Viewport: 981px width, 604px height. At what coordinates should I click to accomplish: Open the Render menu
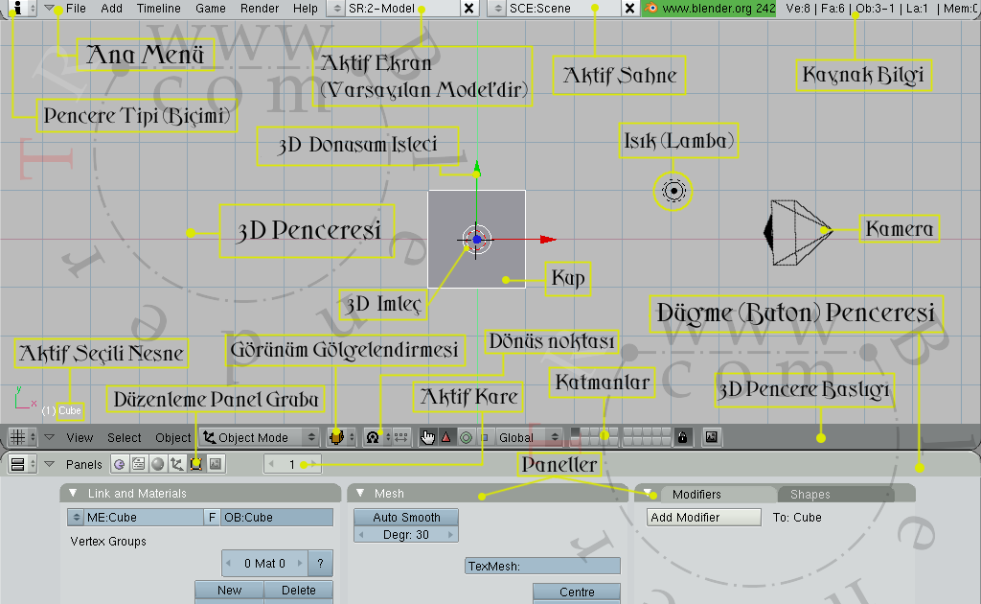click(x=259, y=8)
